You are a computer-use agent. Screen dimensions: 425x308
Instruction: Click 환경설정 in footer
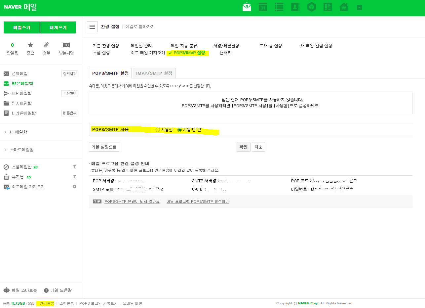(47, 303)
